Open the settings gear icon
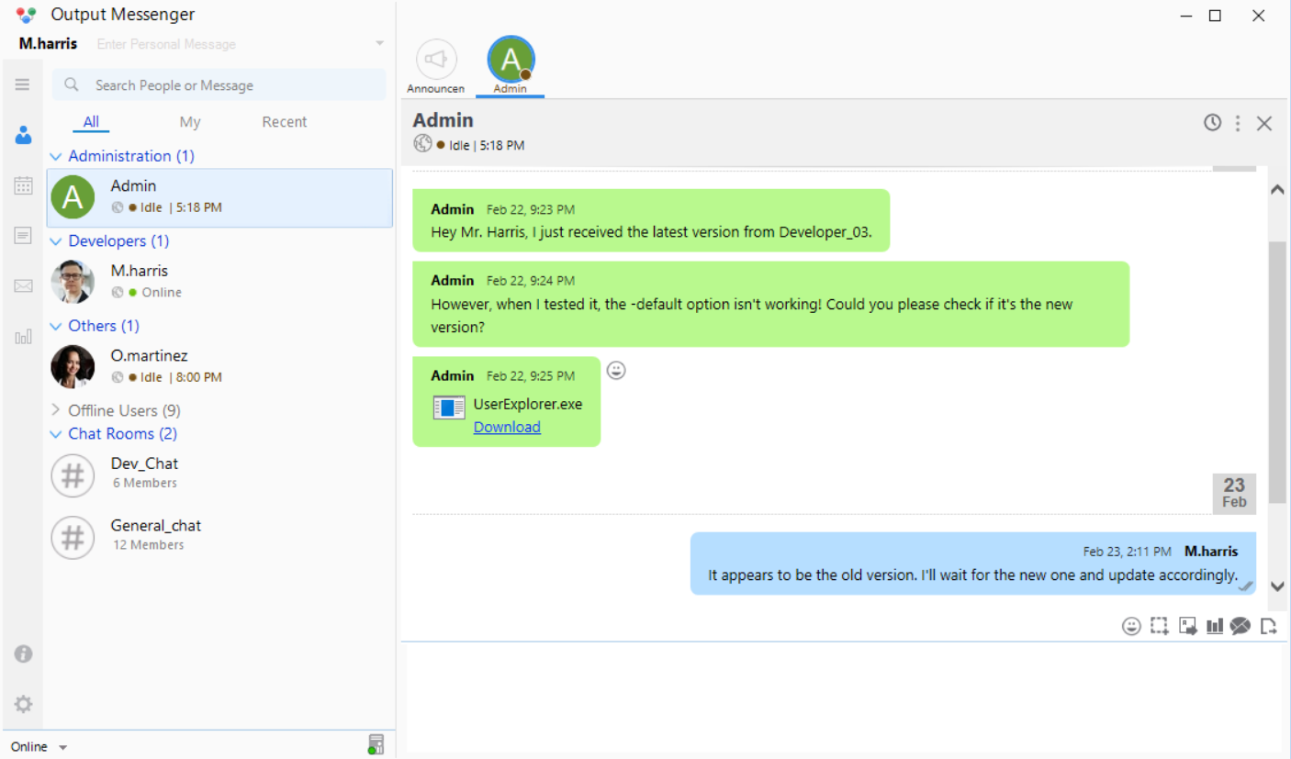 click(x=23, y=704)
